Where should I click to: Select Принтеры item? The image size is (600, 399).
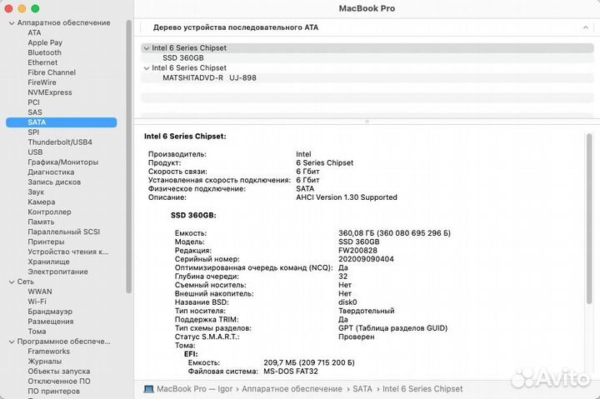point(46,242)
